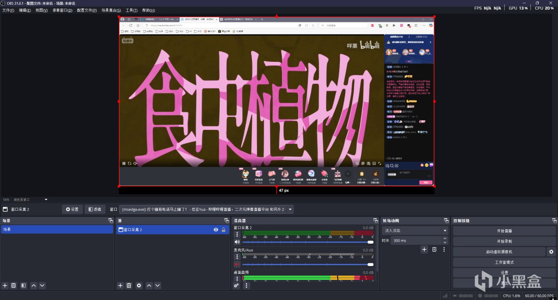
Task: Increase transition duration with up arrow
Action: coord(445,239)
